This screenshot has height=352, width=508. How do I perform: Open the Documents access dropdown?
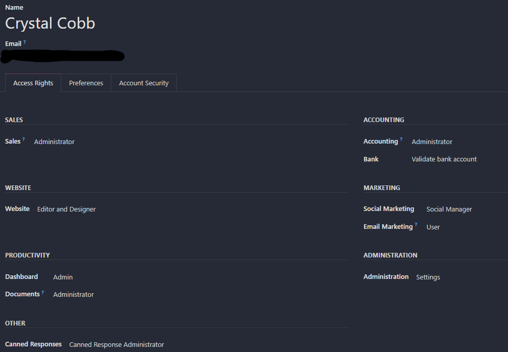coord(74,295)
